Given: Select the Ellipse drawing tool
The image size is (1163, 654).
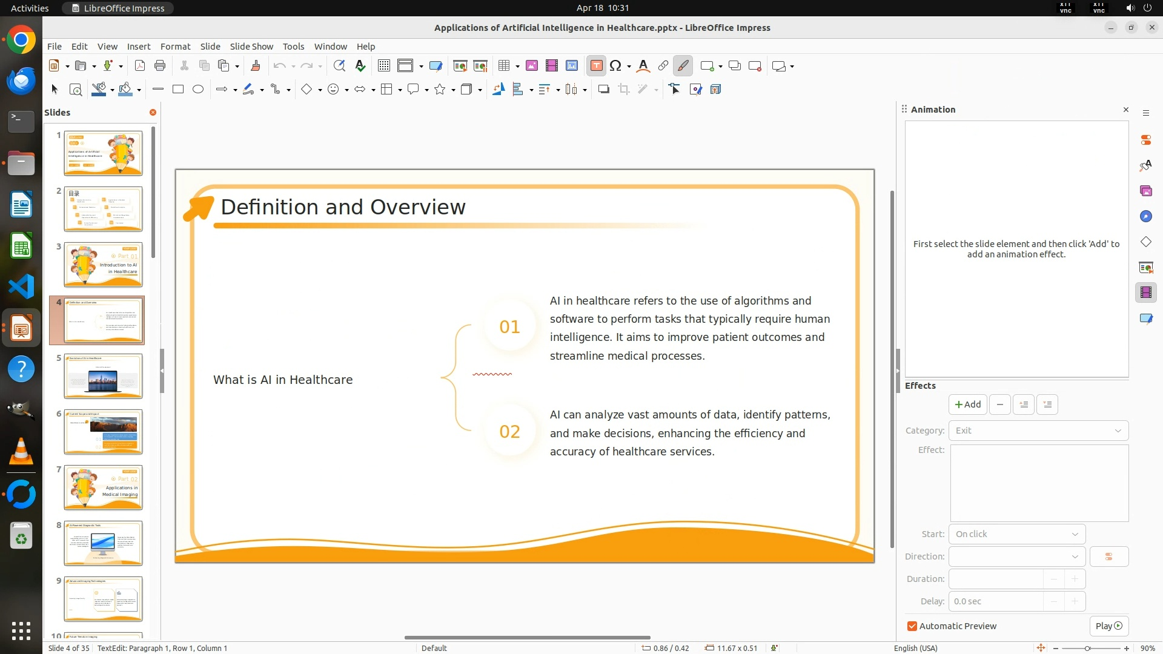Looking at the screenshot, I should (198, 90).
